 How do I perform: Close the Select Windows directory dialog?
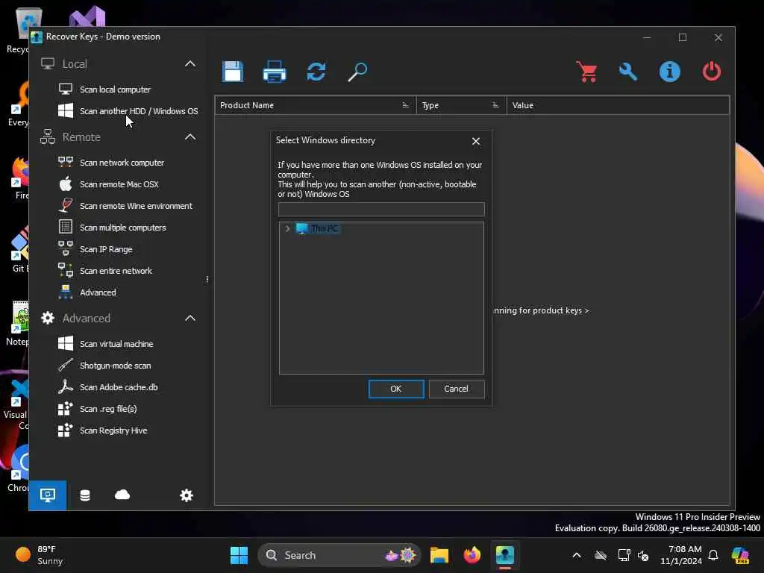(475, 141)
